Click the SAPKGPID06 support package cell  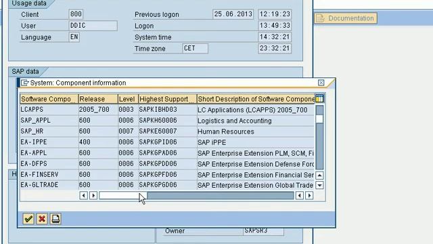click(168, 142)
